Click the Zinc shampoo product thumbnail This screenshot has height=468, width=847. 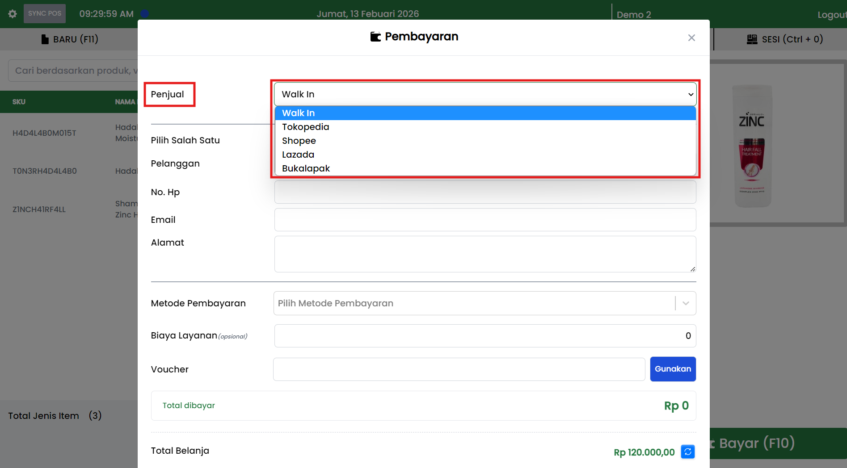pos(753,146)
